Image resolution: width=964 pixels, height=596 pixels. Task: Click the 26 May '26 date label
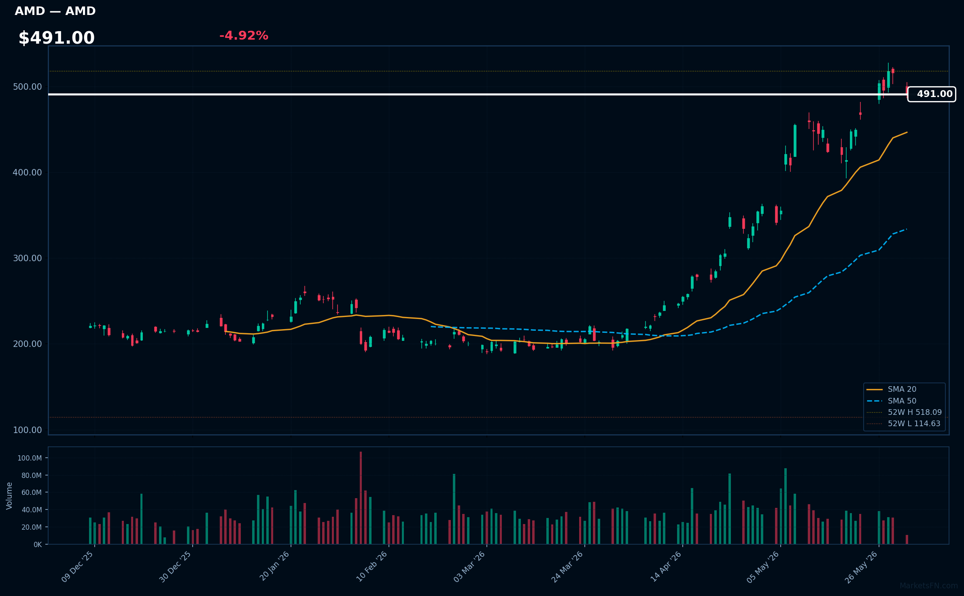tap(861, 567)
